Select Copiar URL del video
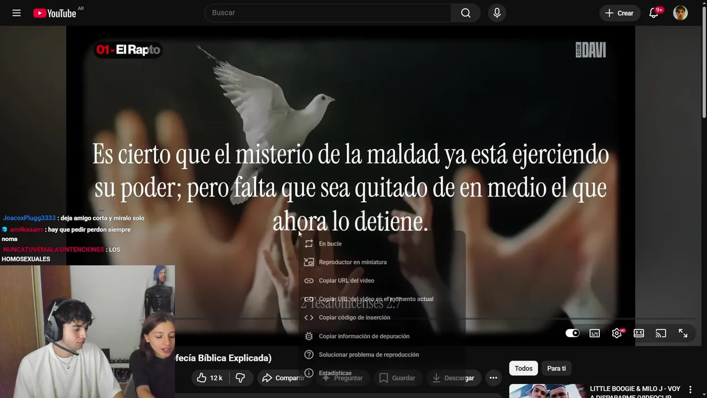Image resolution: width=707 pixels, height=398 pixels. pyautogui.click(x=382, y=281)
